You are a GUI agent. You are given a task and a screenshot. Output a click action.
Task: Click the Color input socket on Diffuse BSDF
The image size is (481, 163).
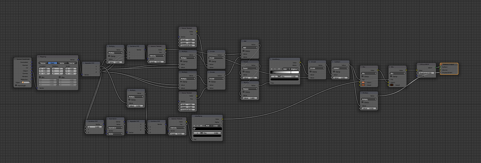[x=417, y=70]
